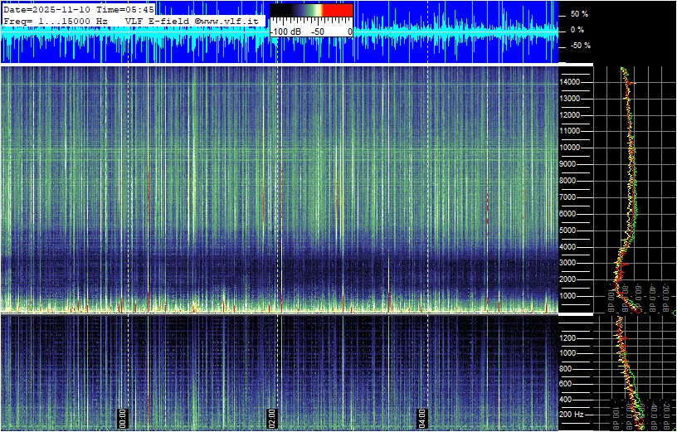Open the www.vlf.it link in header
Viewport: 677px width, 432px height.
[231, 20]
